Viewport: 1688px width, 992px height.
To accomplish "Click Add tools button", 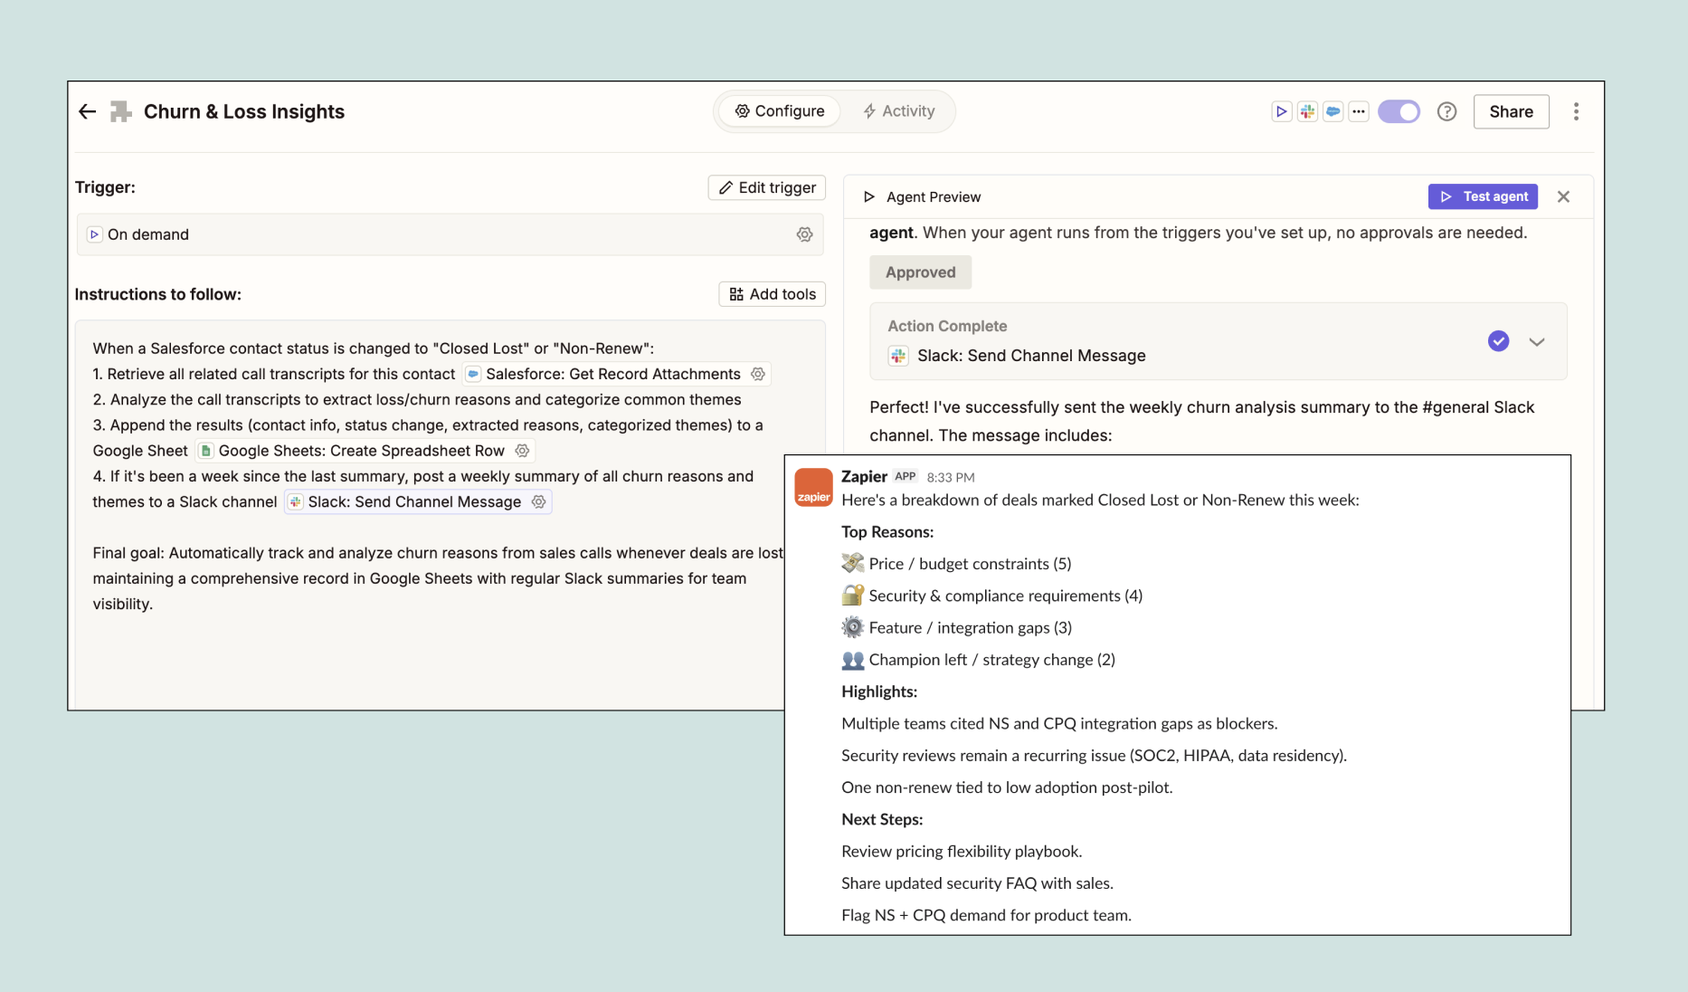I will pos(773,294).
